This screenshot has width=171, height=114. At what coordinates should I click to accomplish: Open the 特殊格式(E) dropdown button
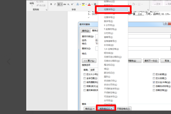point(106,109)
